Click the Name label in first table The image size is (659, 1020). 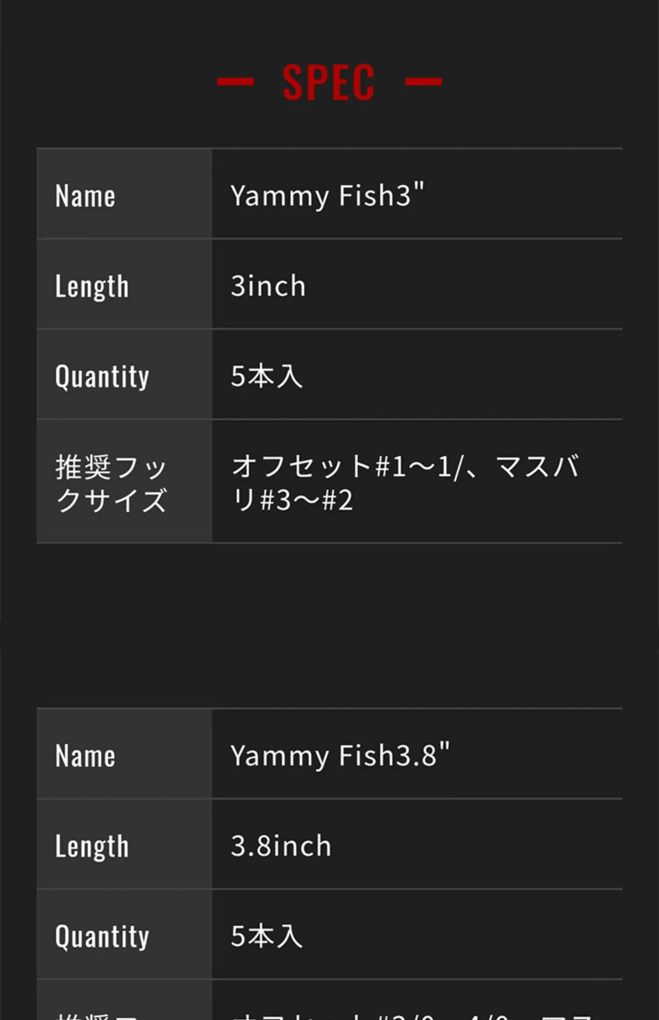(x=85, y=195)
